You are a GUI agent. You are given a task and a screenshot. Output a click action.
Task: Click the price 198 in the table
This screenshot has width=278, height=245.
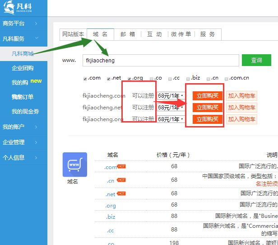[174, 243]
